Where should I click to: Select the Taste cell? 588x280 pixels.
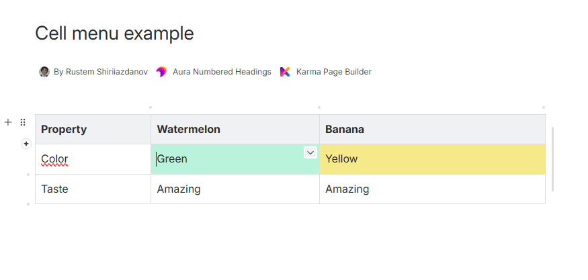[93, 189]
